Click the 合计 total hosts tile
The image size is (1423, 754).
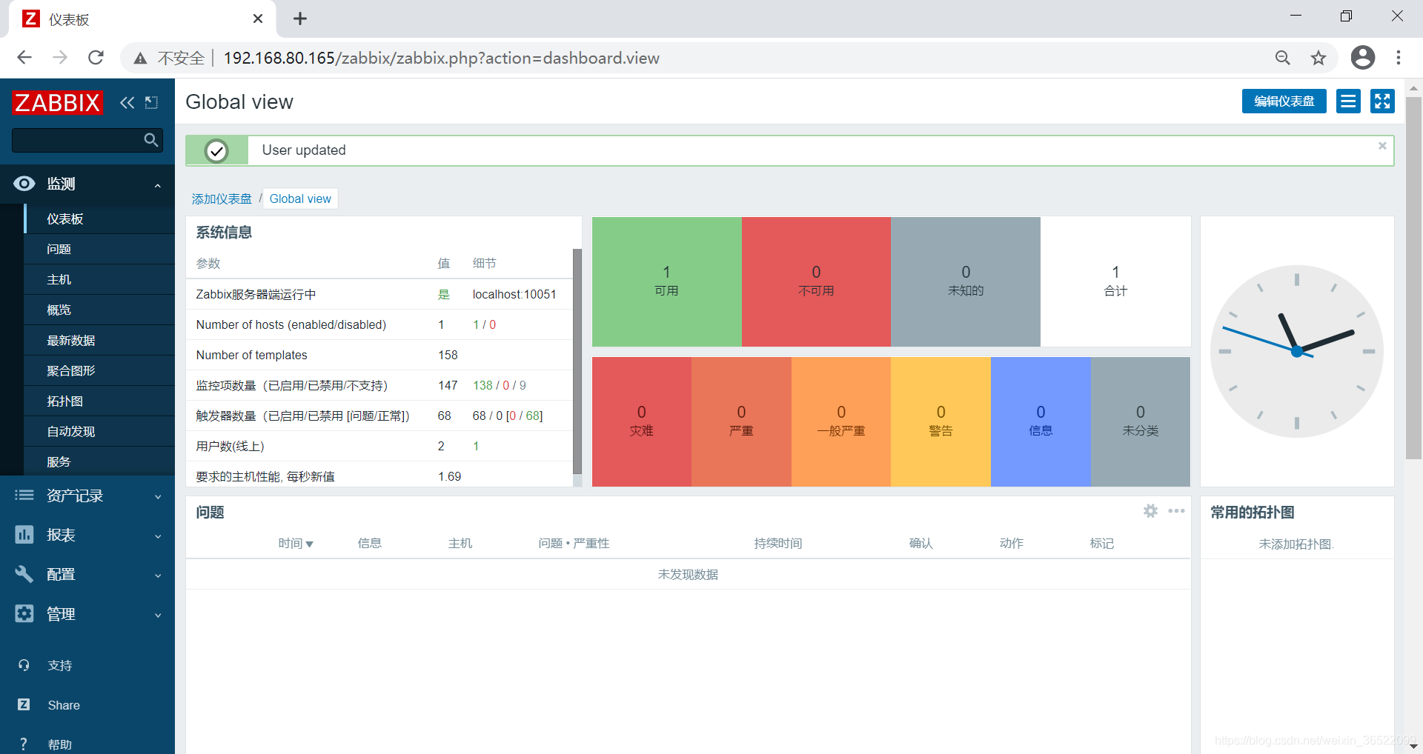pos(1115,281)
